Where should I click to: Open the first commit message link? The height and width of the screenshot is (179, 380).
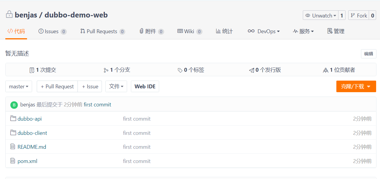click(97, 105)
